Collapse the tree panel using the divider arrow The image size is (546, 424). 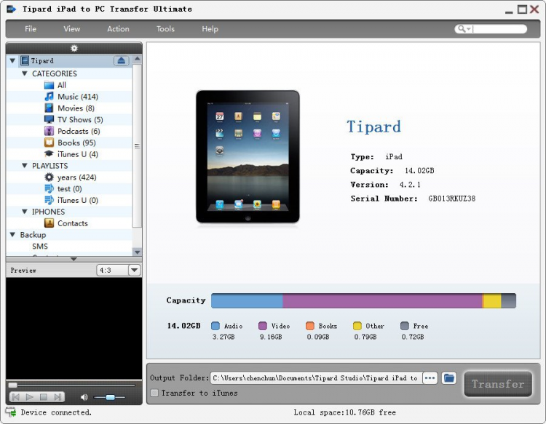coord(74,259)
